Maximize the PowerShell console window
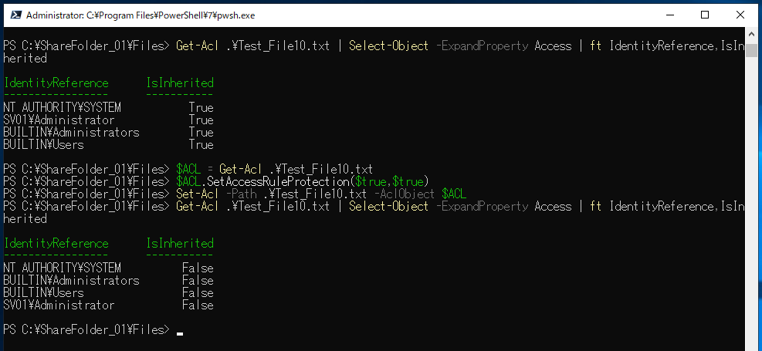 (x=705, y=15)
